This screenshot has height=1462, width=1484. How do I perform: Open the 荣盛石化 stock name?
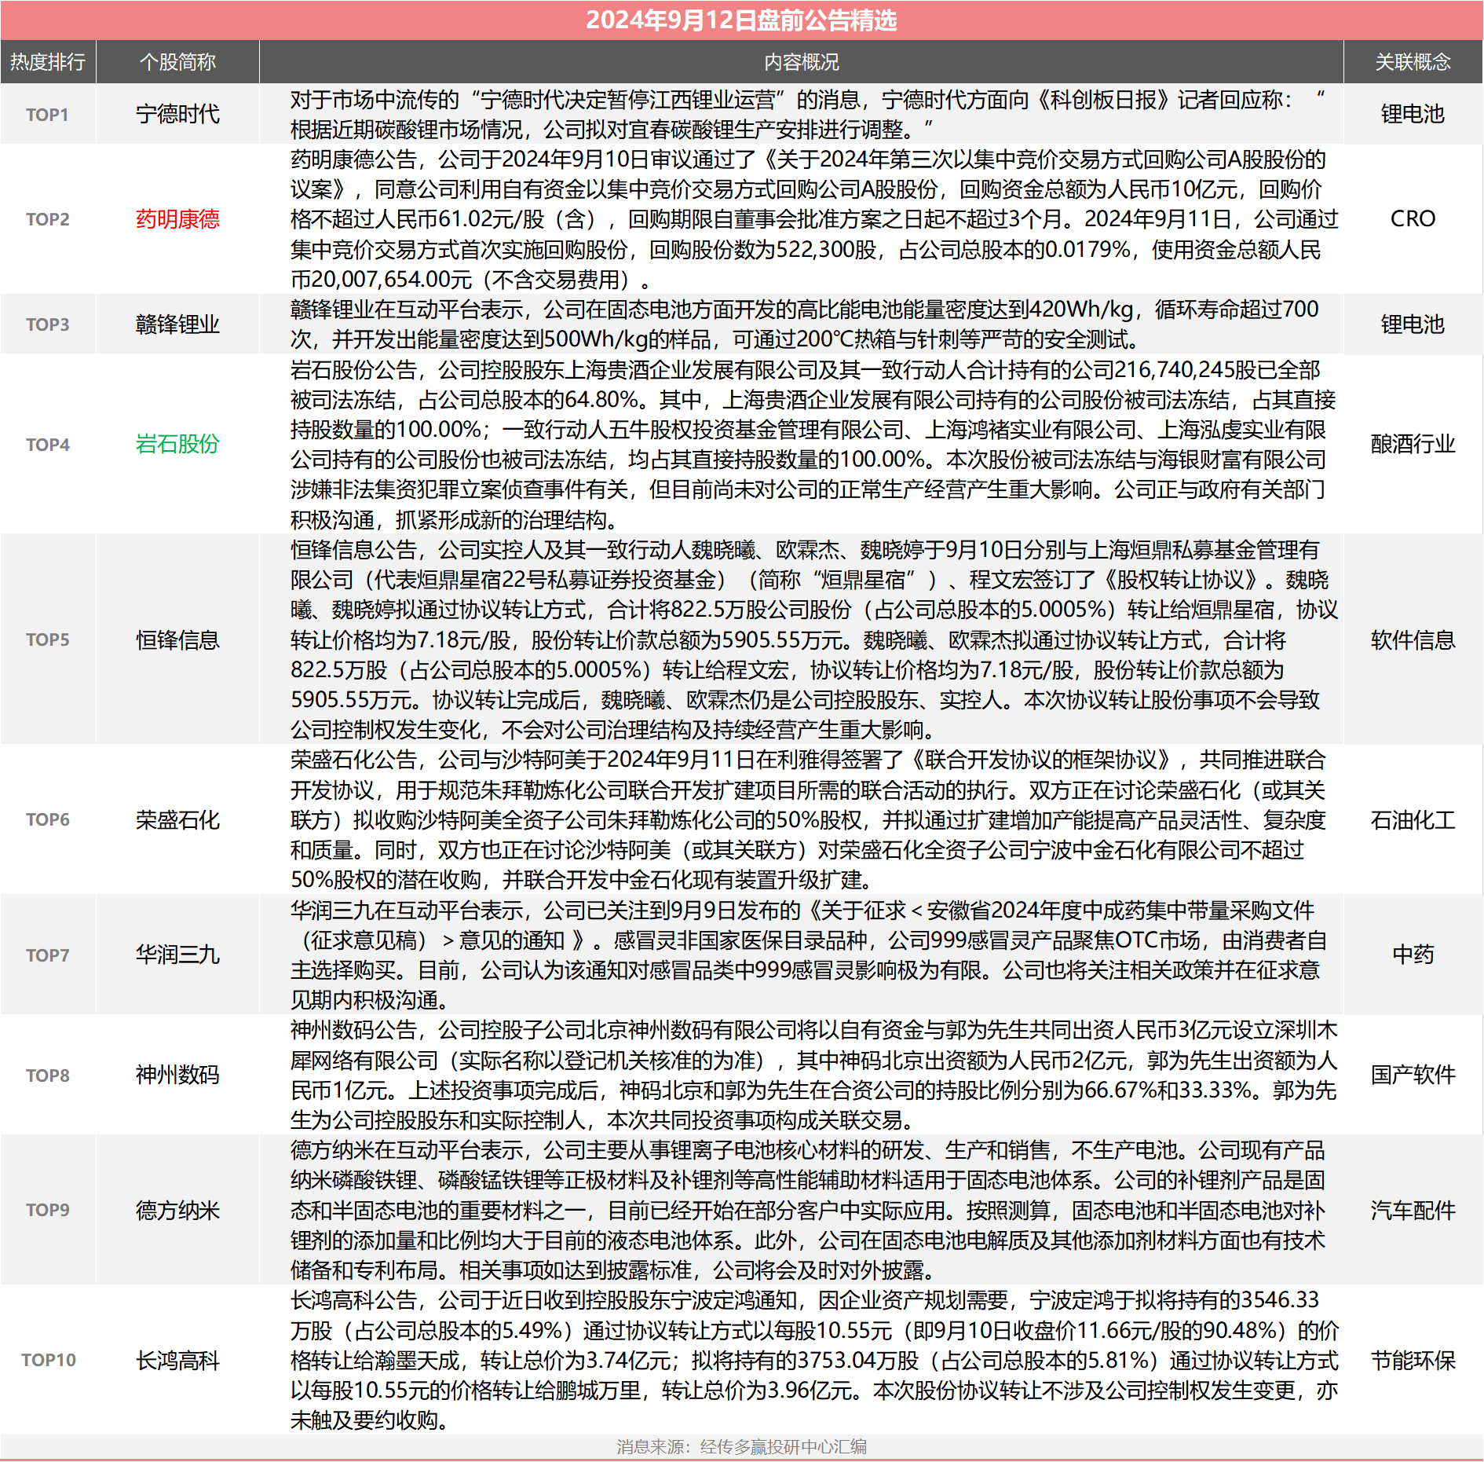(x=177, y=820)
